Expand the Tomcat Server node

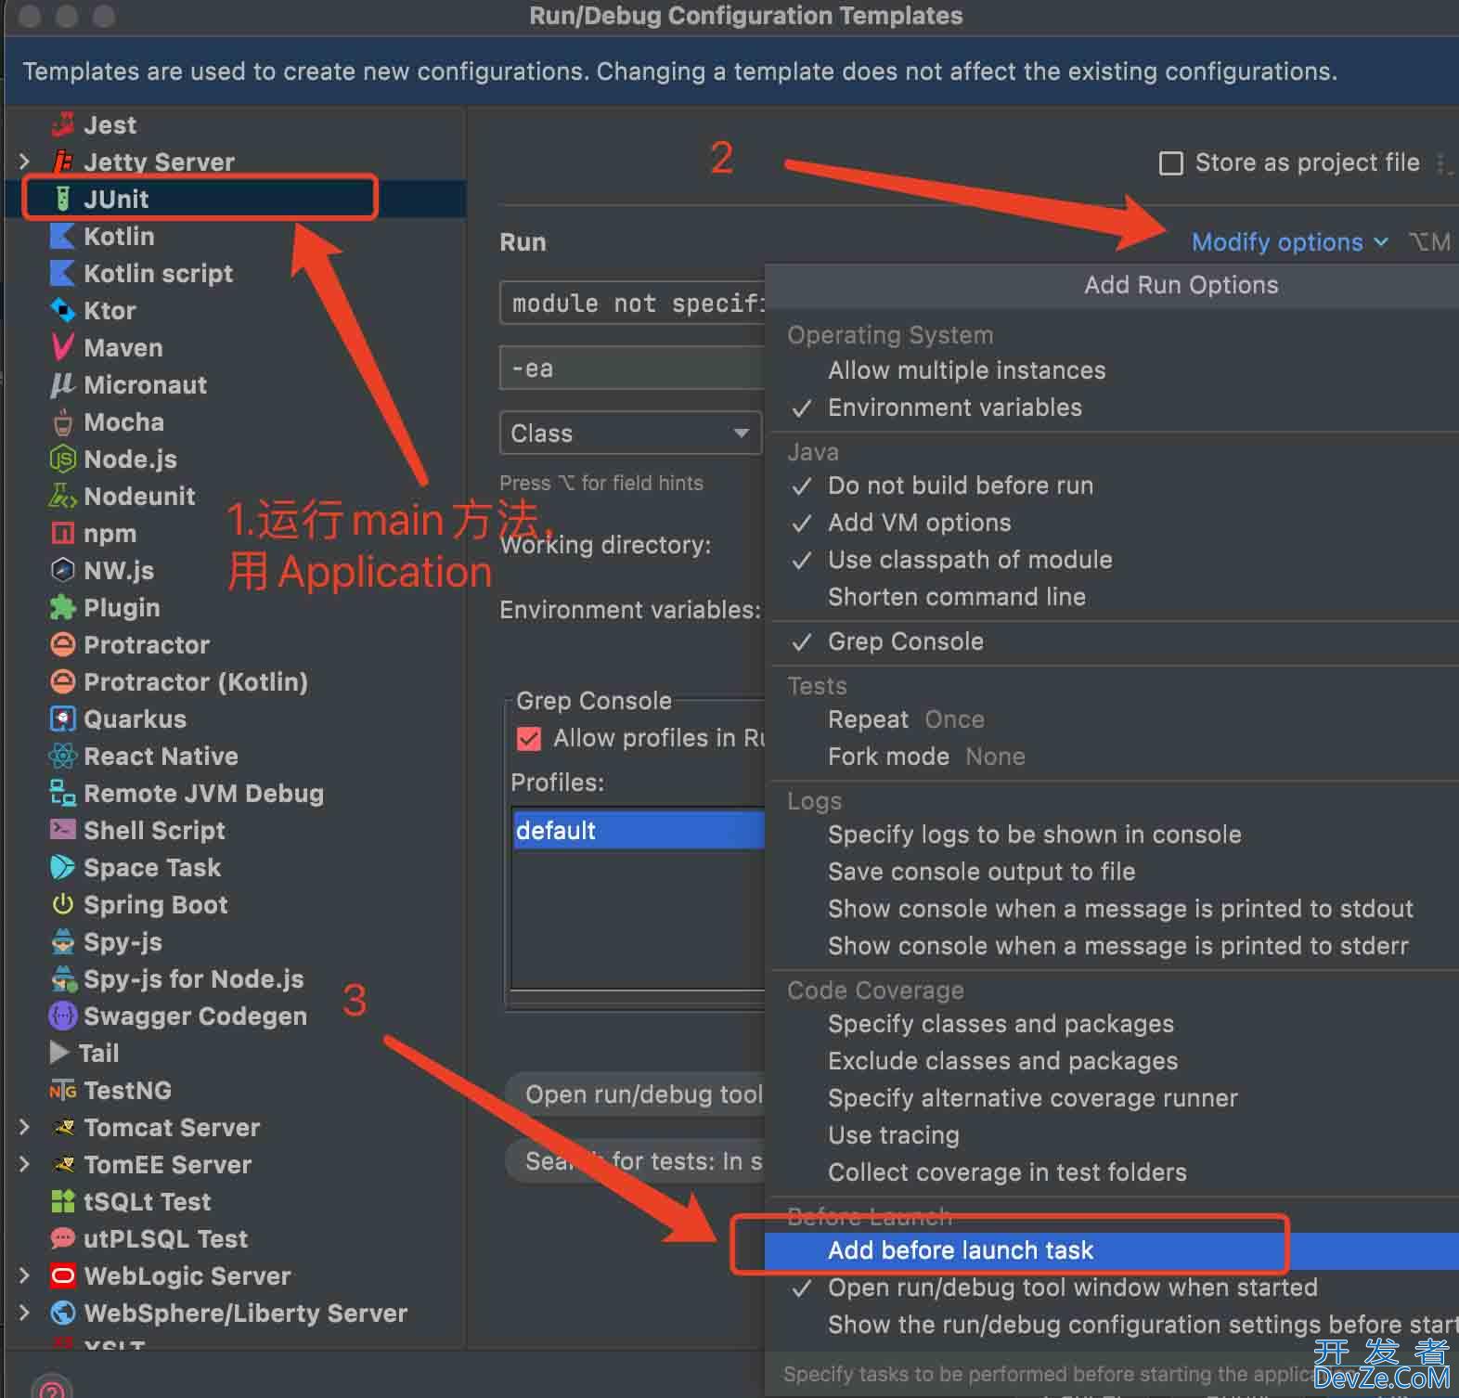point(25,1127)
